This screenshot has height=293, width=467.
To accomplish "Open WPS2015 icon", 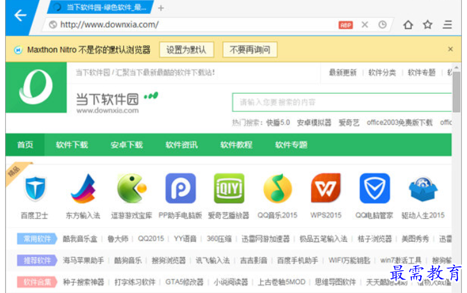I will pyautogui.click(x=326, y=189).
